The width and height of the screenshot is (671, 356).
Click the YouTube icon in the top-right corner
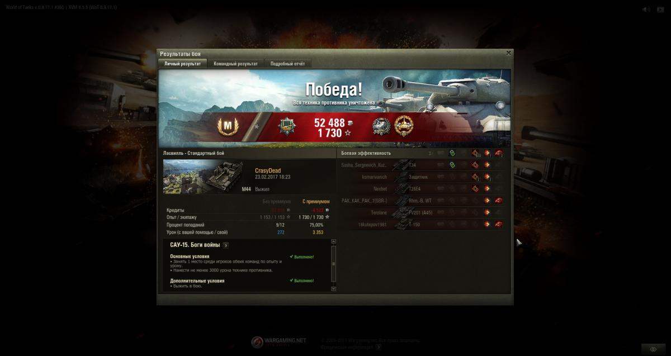point(661,10)
